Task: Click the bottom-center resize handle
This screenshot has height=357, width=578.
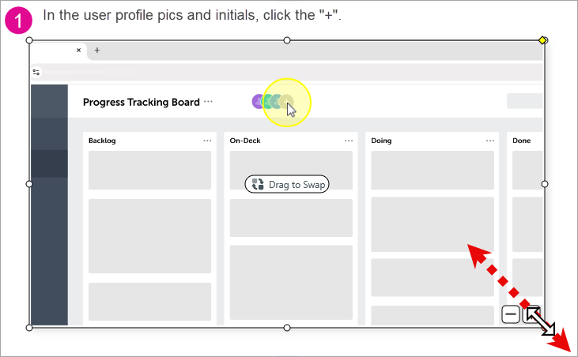Action: [x=287, y=327]
